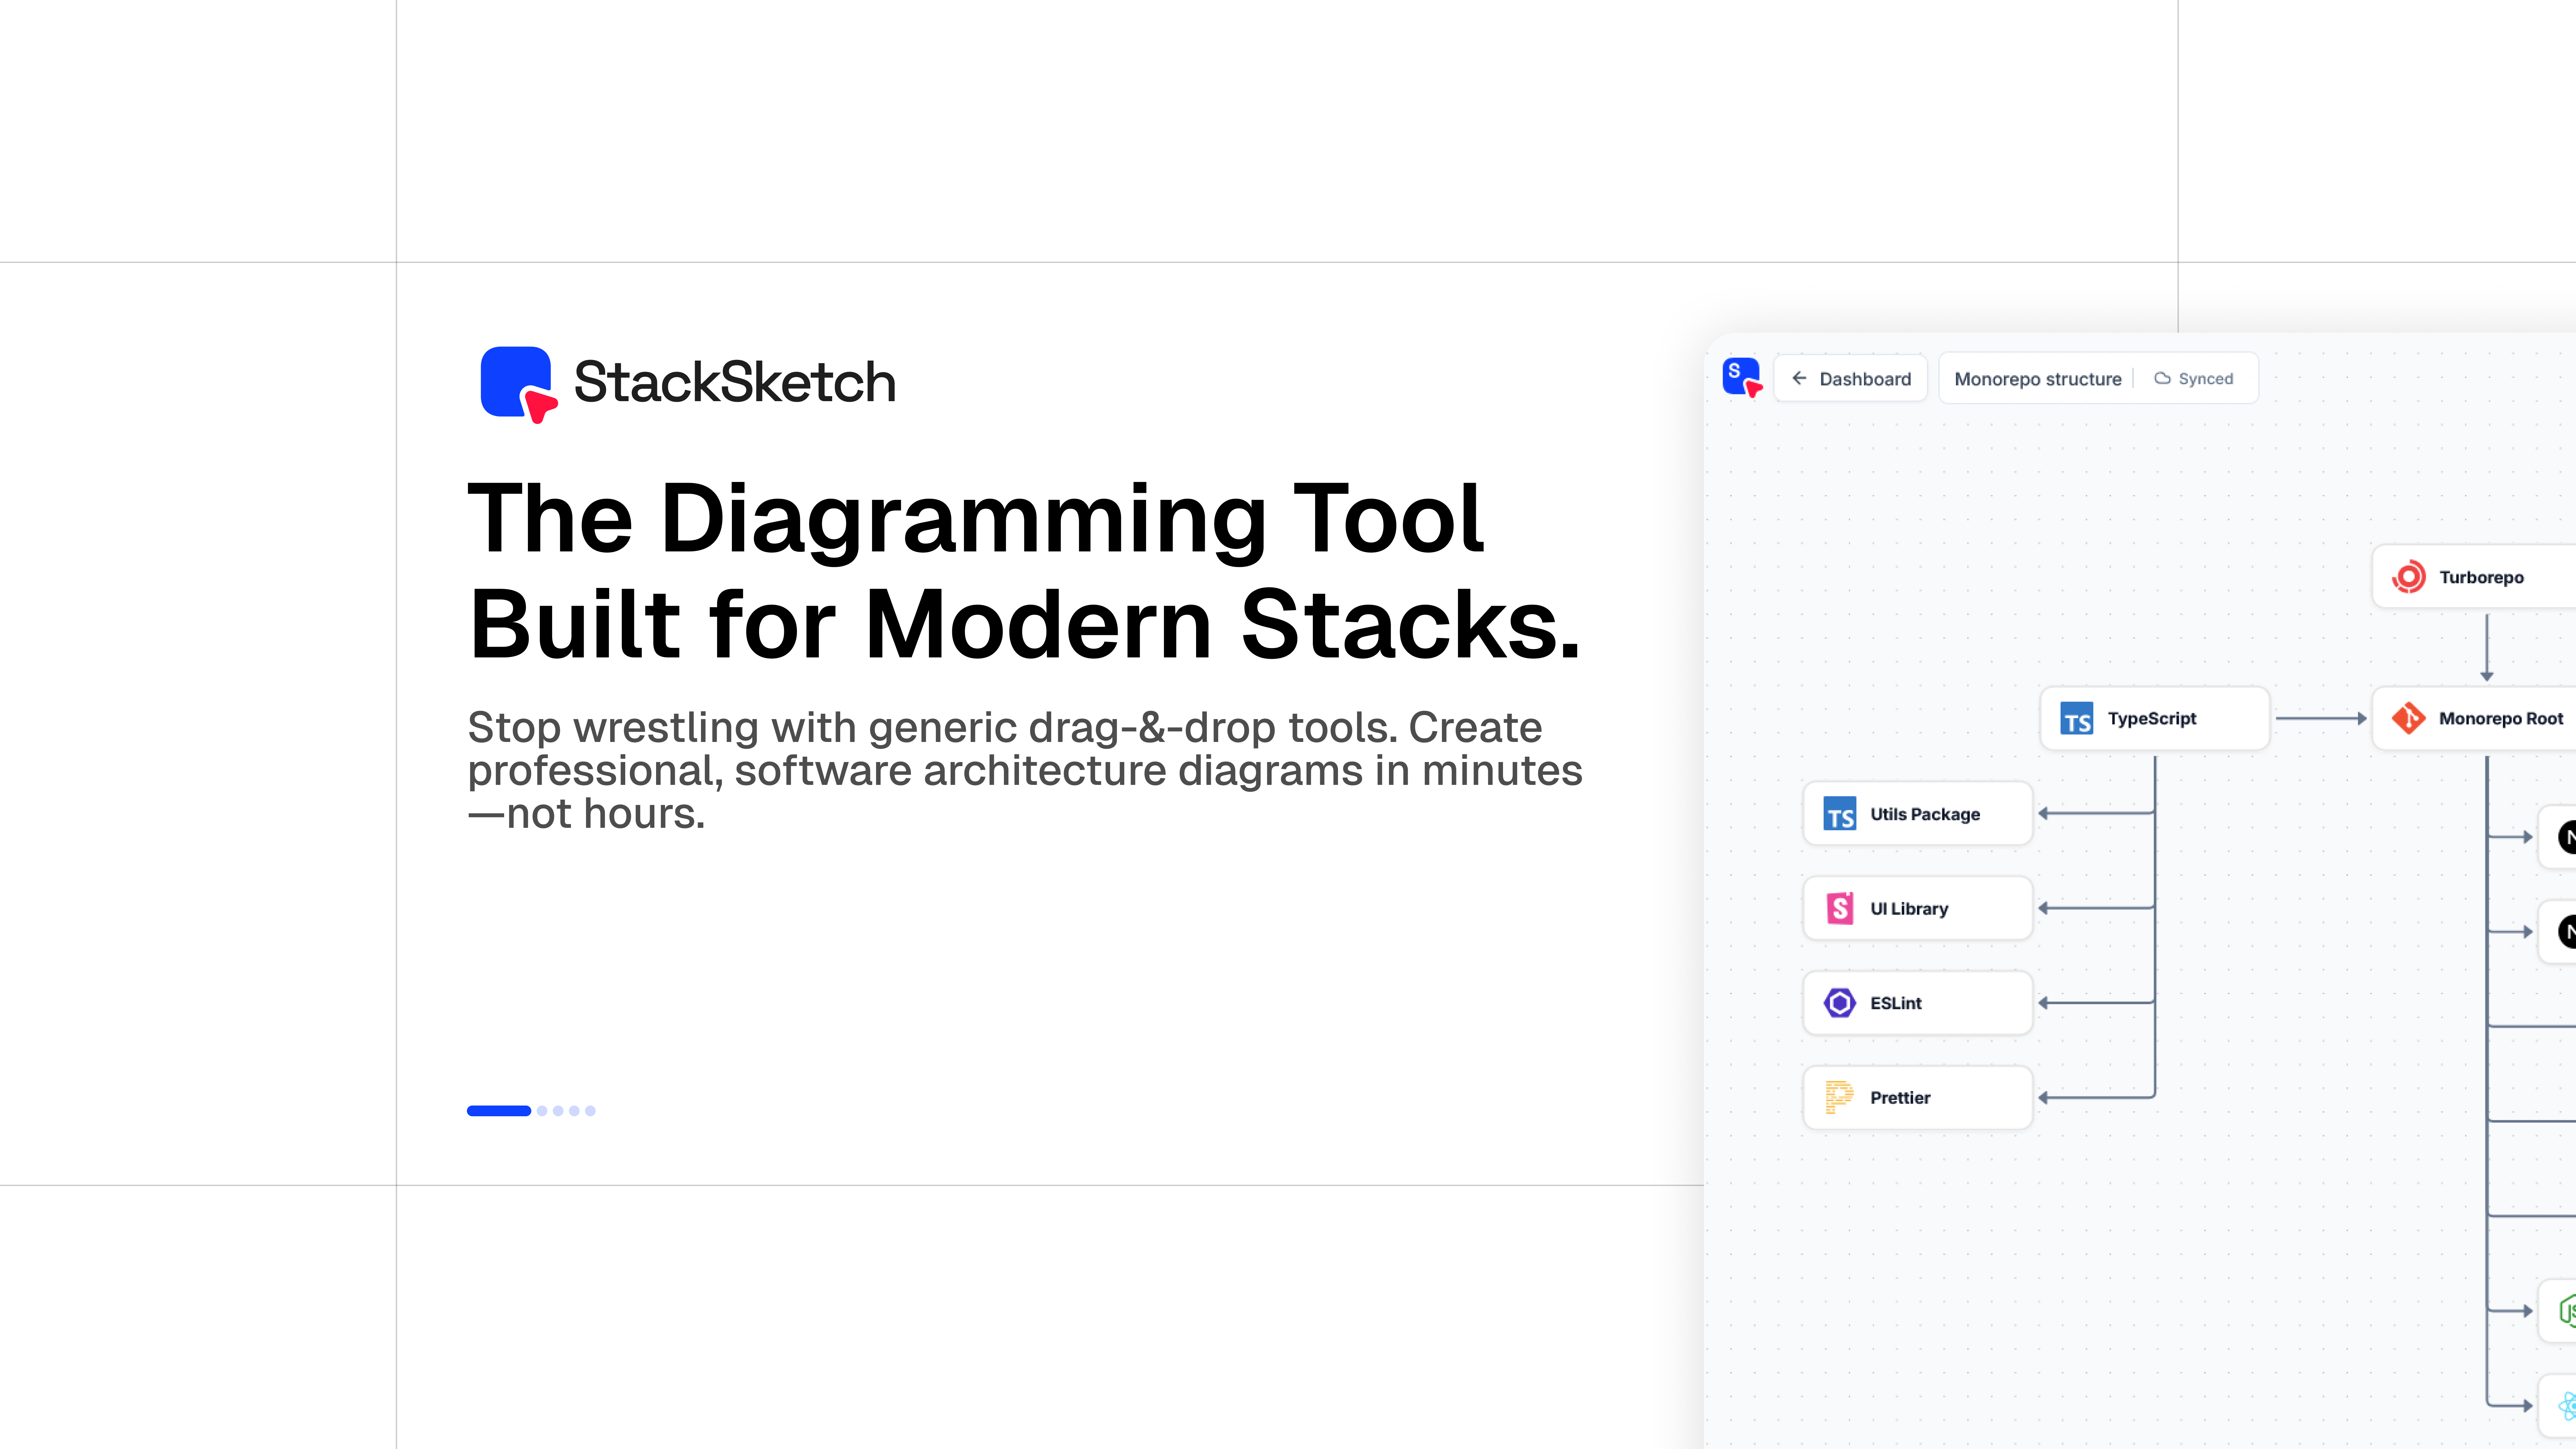The width and height of the screenshot is (2576, 1449).
Task: Click the back arrow beside Dashboard
Action: pyautogui.click(x=1800, y=378)
